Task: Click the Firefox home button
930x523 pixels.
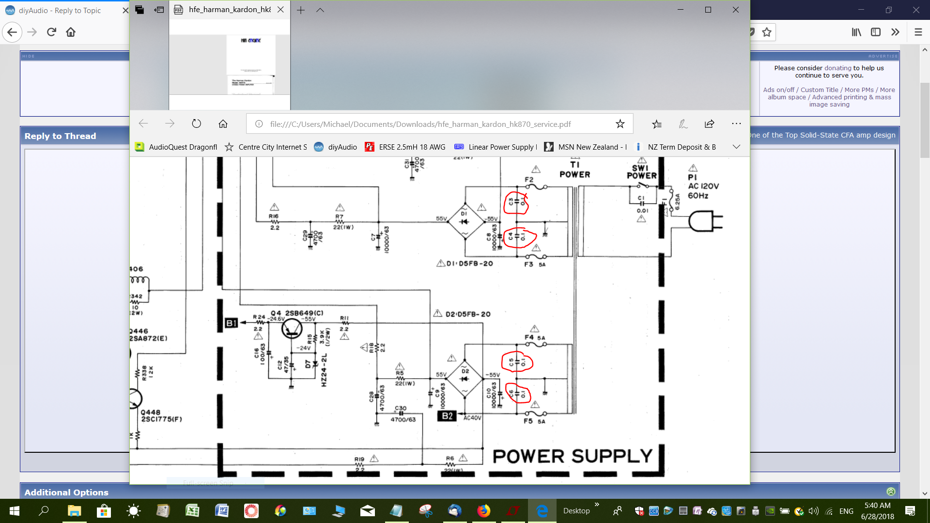Action: [71, 32]
